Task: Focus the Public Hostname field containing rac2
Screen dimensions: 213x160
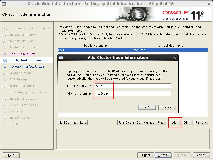Action: tap(133, 86)
